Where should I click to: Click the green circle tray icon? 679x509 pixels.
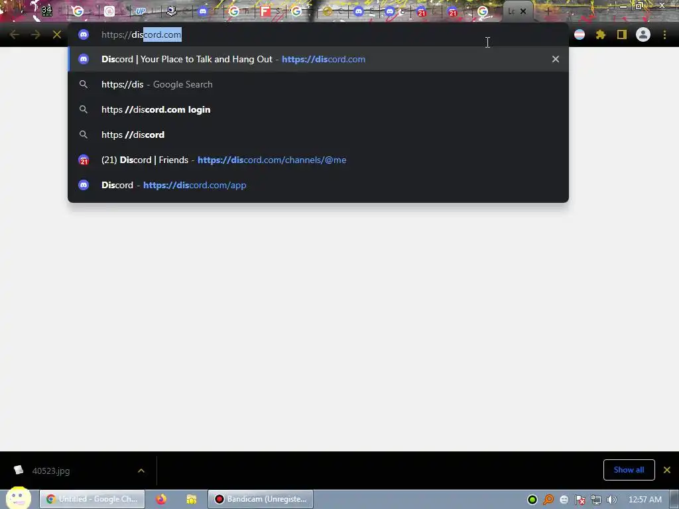pos(532,500)
